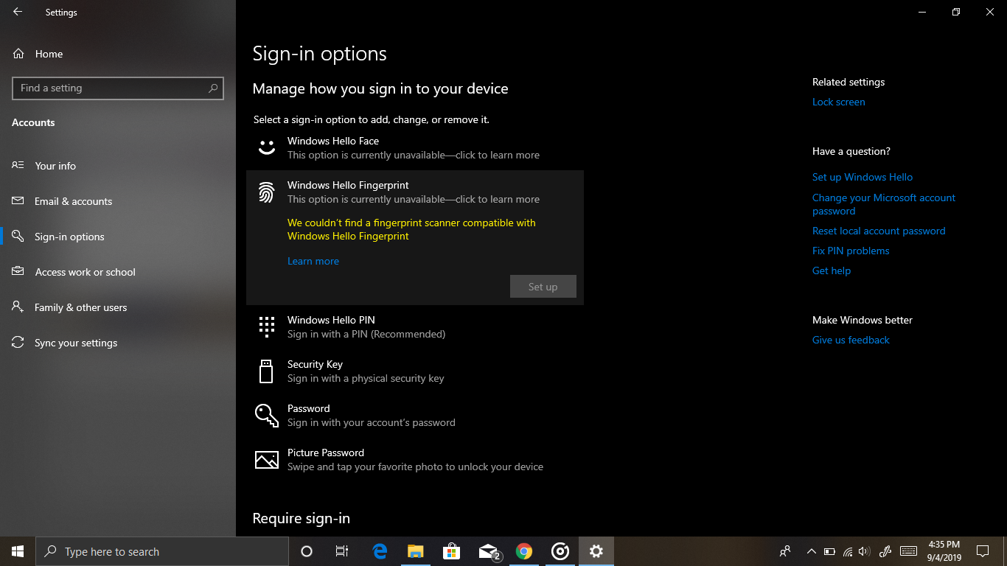Expand the Windows Hello PIN option
Viewport: 1007px width, 566px height.
(x=366, y=326)
